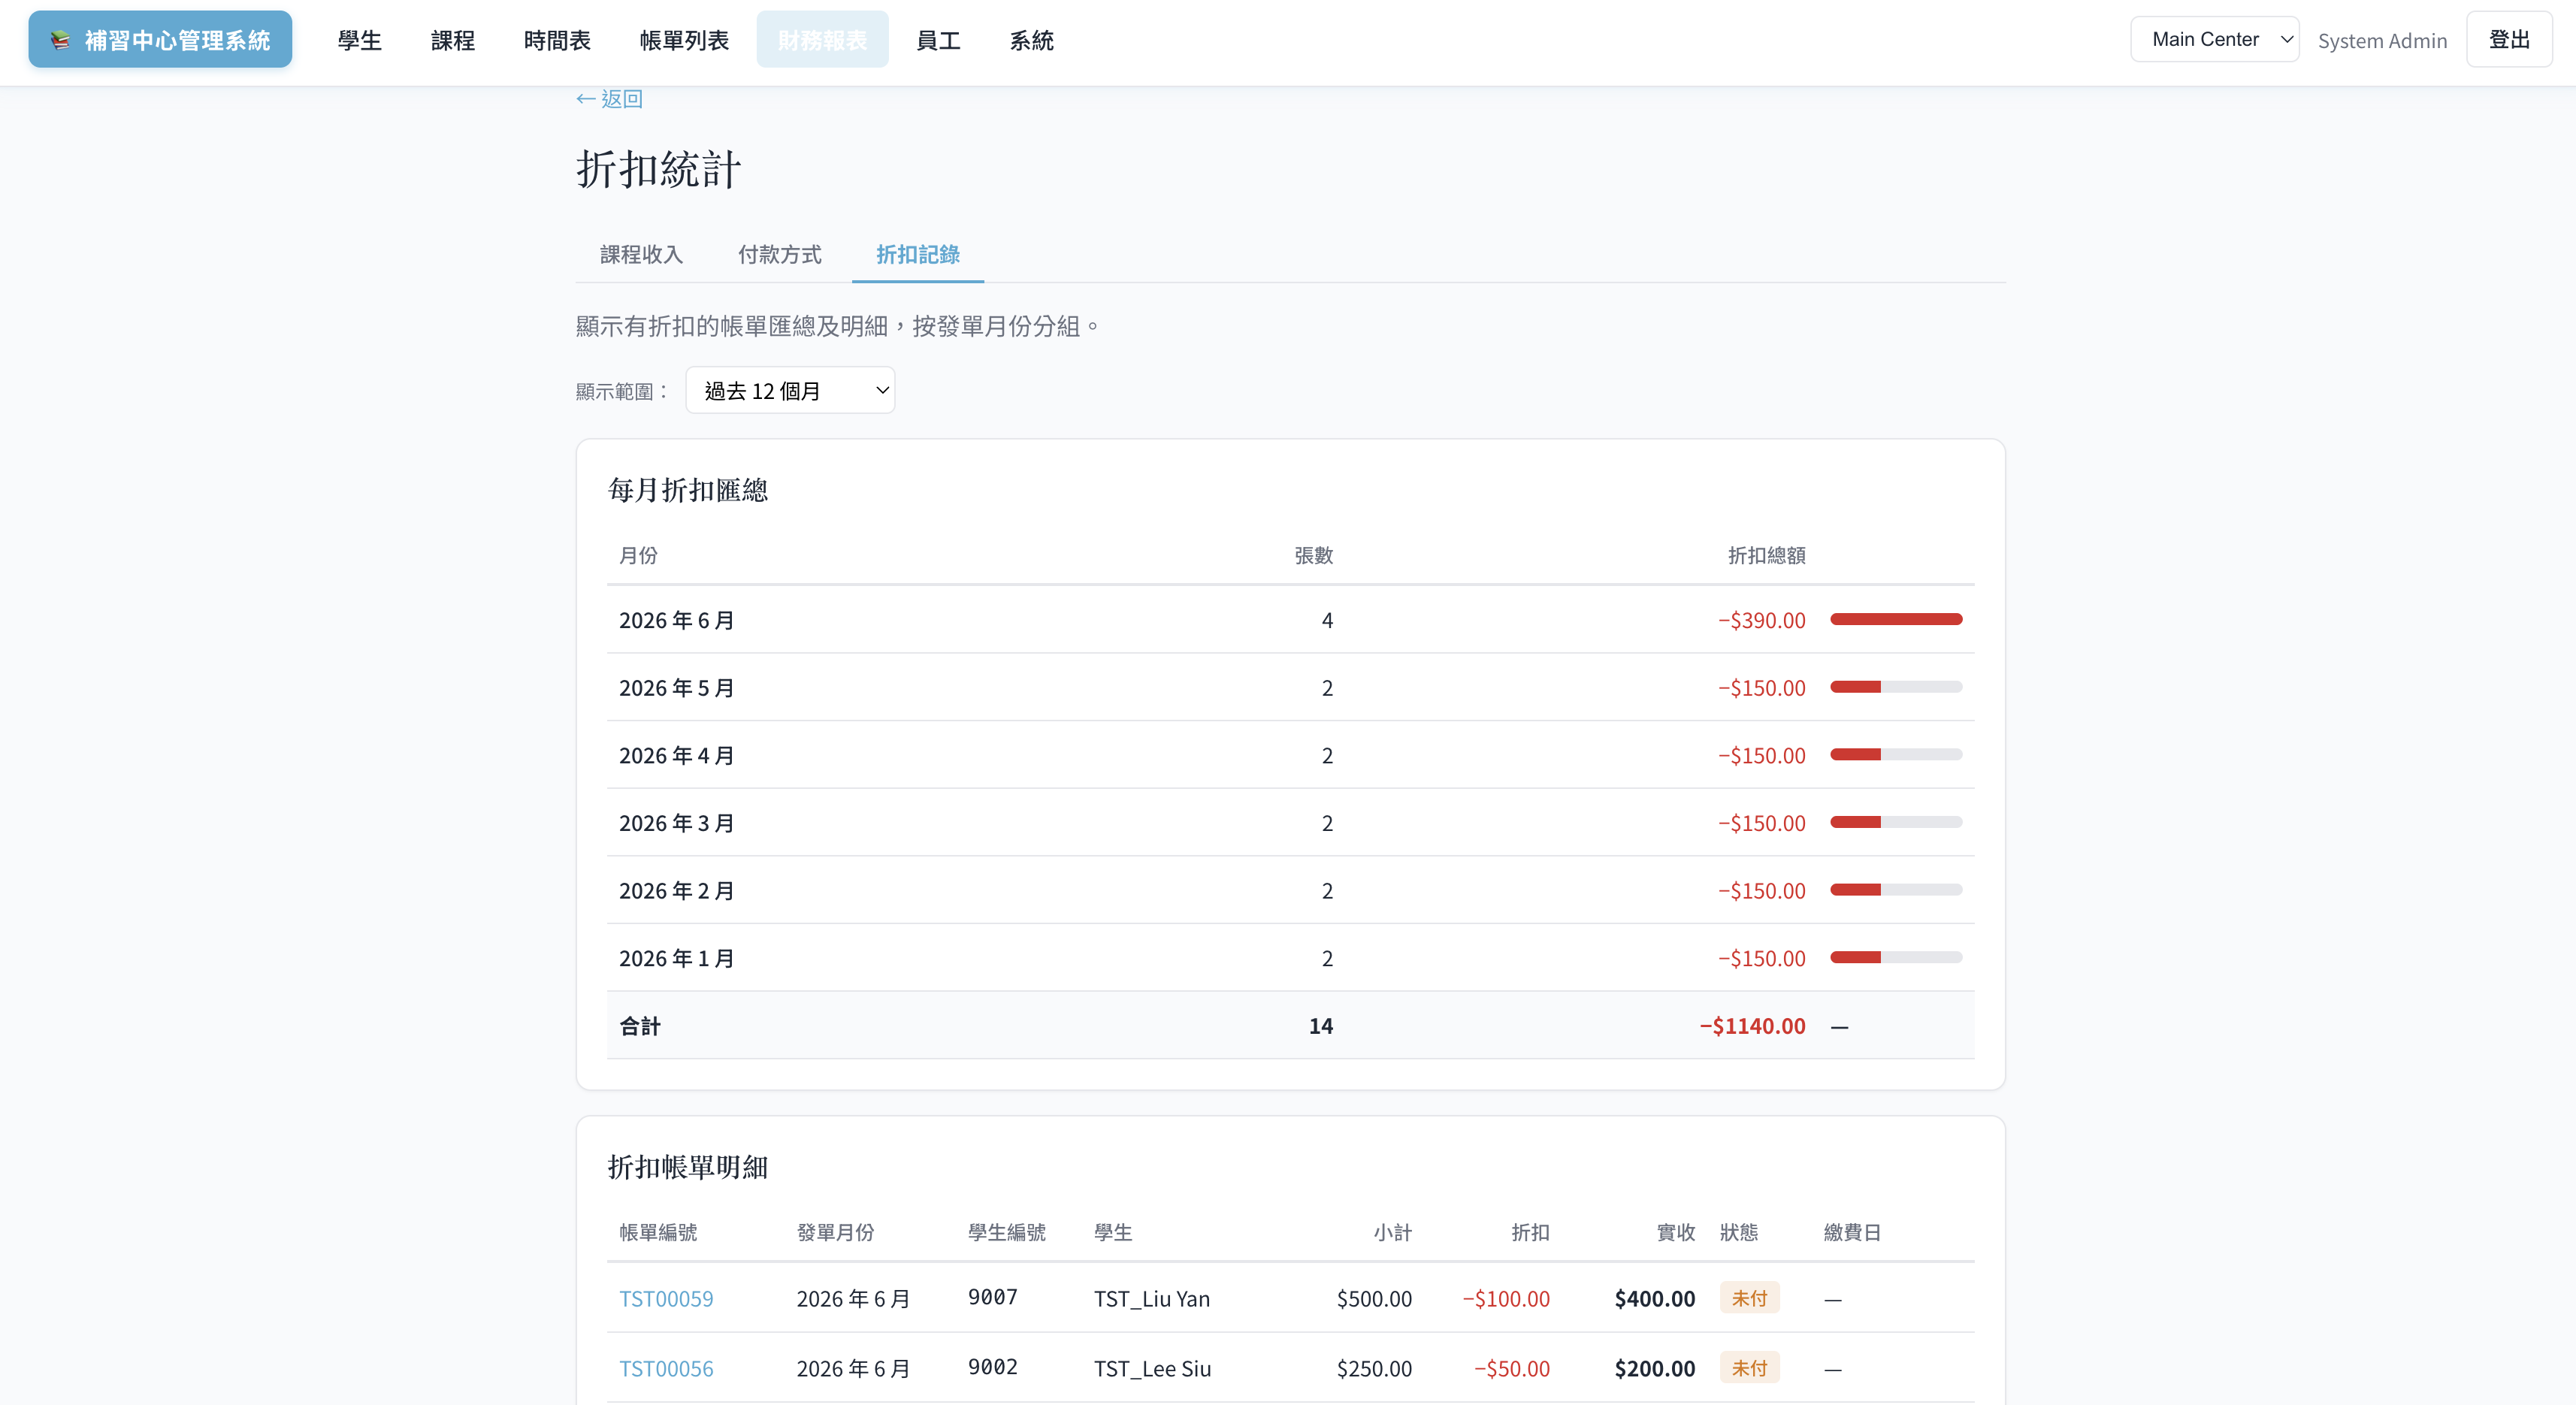Click the discount bar for 2026 年 5 月

(1896, 687)
